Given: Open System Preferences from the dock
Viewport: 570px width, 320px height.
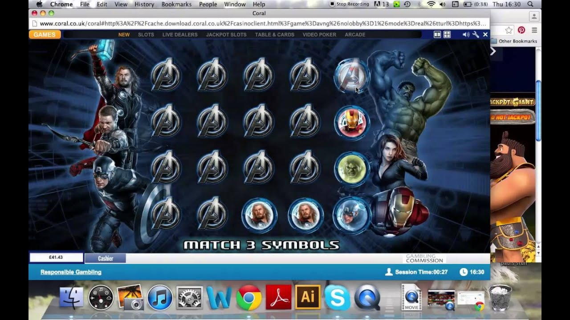Looking at the screenshot, I should (x=190, y=297).
